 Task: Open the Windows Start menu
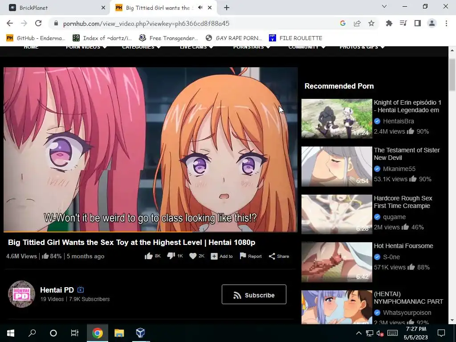11,333
